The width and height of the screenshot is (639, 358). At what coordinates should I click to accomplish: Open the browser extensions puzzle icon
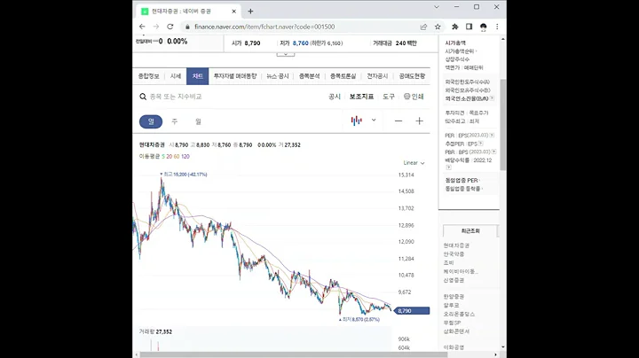(x=454, y=27)
